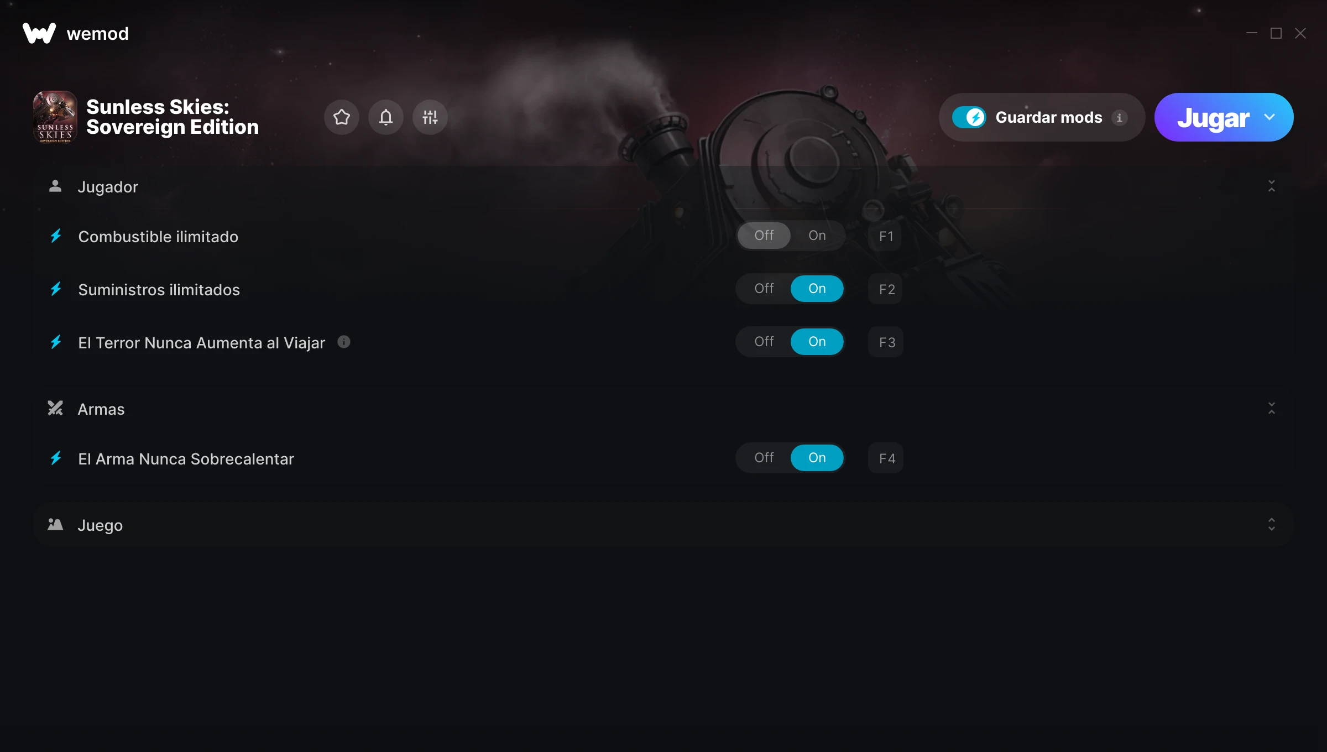Show info for Guardar mods
Image resolution: width=1327 pixels, height=752 pixels.
pos(1120,118)
